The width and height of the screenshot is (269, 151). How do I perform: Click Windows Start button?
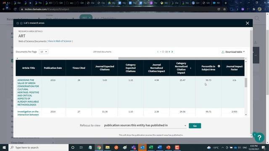coord(4,147)
